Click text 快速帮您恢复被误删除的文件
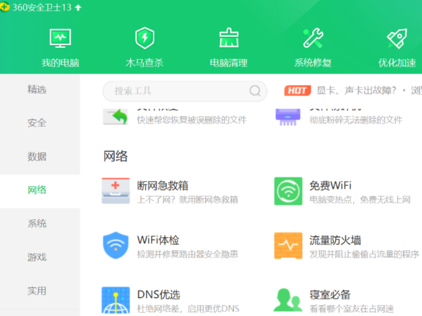The image size is (422, 316). [x=192, y=120]
